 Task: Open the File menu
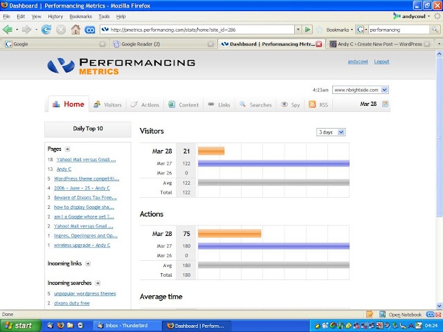[6, 17]
